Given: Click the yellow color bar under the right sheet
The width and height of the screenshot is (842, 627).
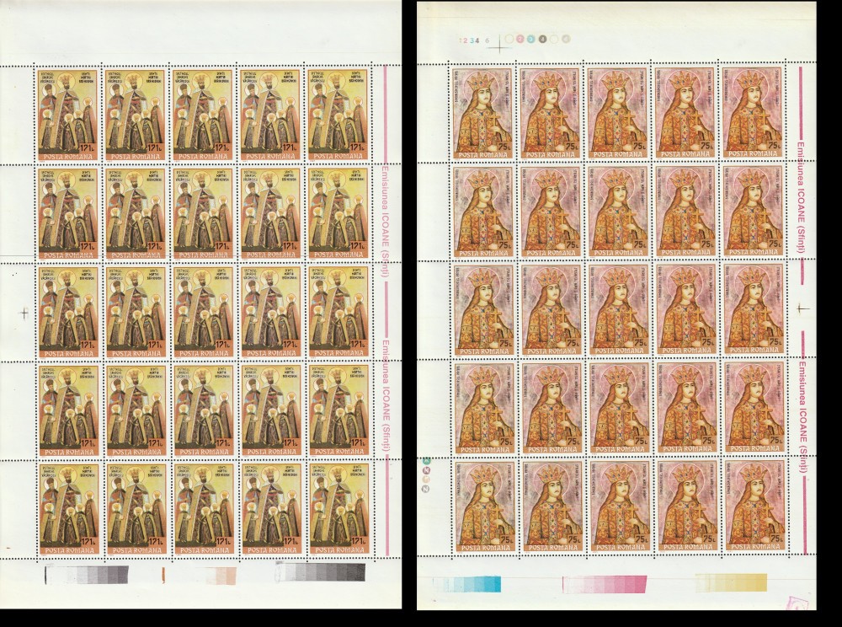Looking at the screenshot, I should coord(731,582).
